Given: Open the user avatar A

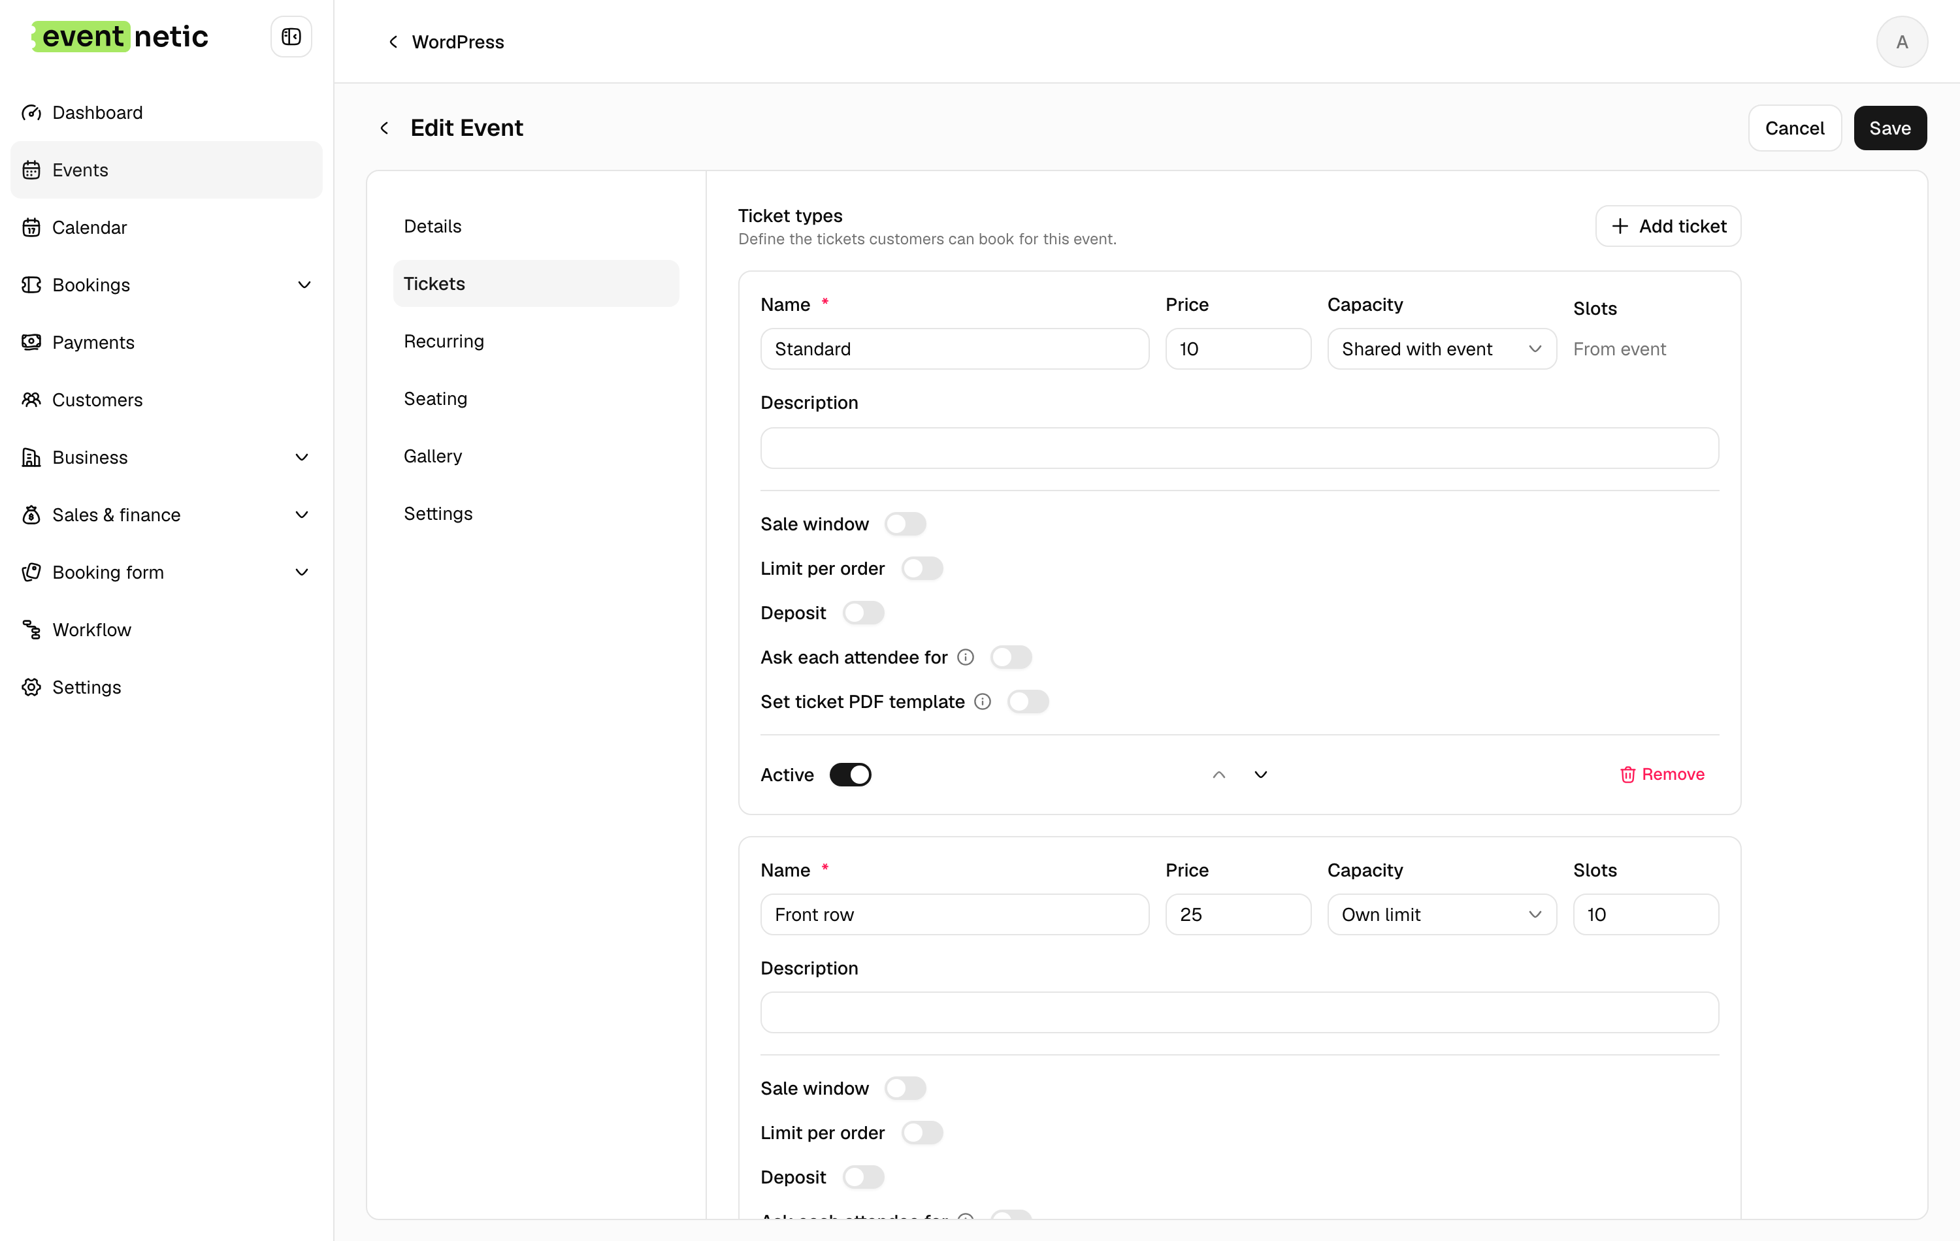Looking at the screenshot, I should click(1901, 42).
